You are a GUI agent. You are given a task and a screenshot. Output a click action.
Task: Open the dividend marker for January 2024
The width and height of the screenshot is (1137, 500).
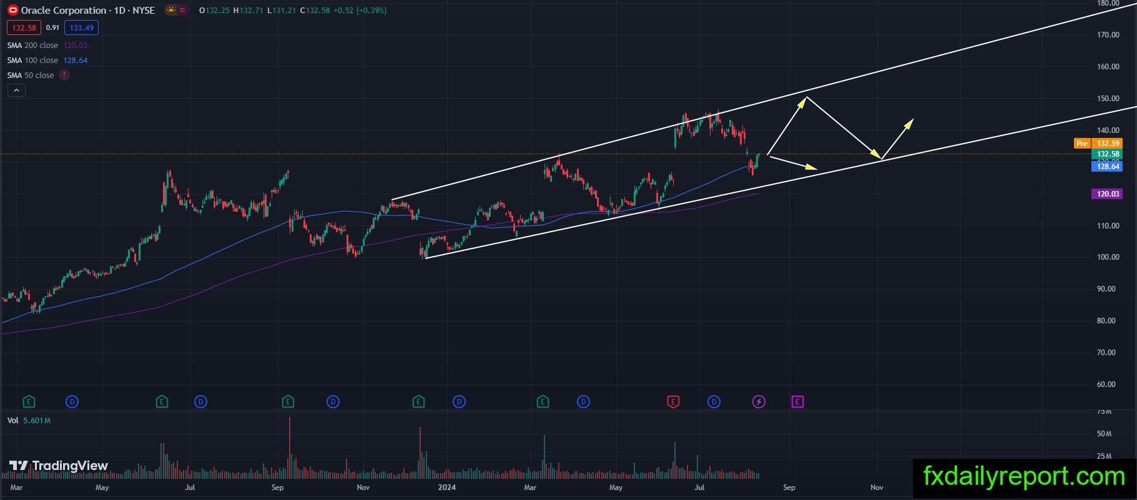459,401
